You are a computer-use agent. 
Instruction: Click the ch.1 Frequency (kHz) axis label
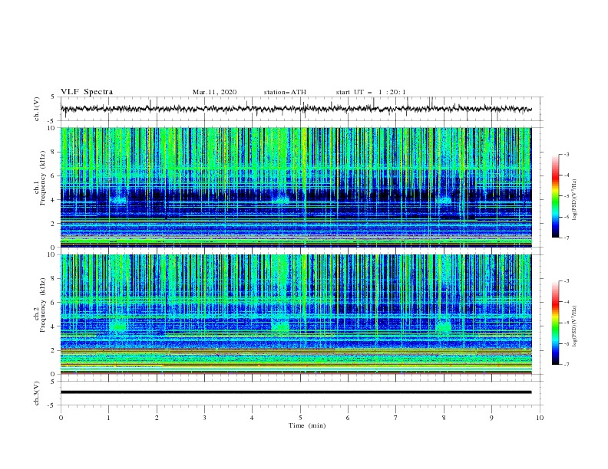(x=40, y=179)
